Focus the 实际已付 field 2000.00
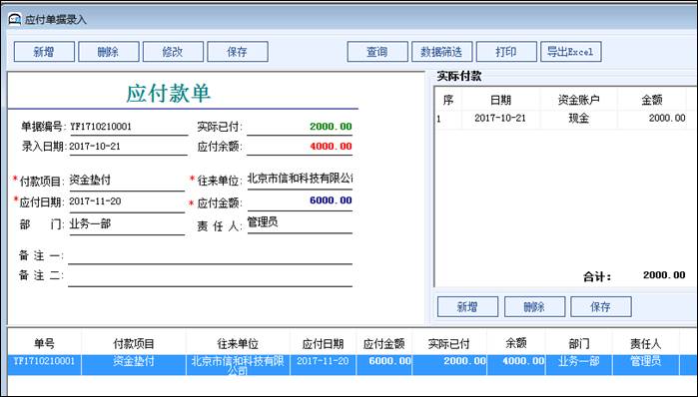 pos(300,127)
